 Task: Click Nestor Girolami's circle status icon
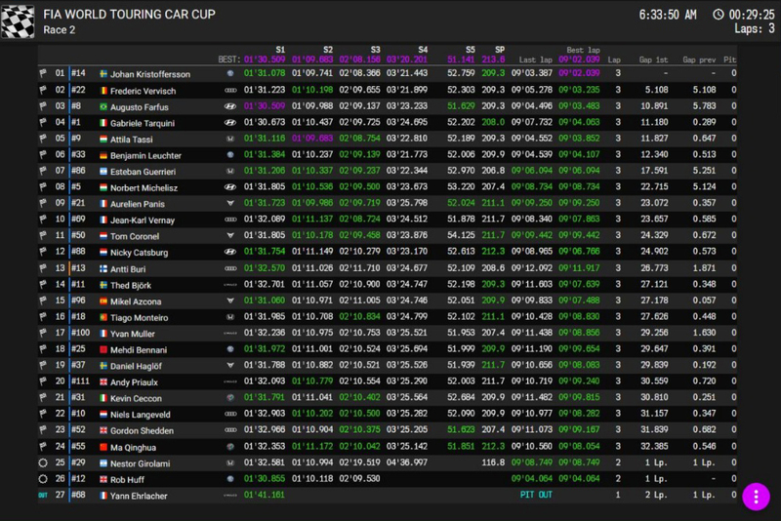click(43, 462)
